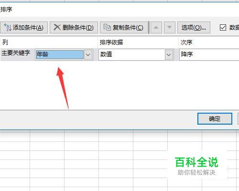
Task: Click the 复制条件(C) button
Action: coord(124,28)
